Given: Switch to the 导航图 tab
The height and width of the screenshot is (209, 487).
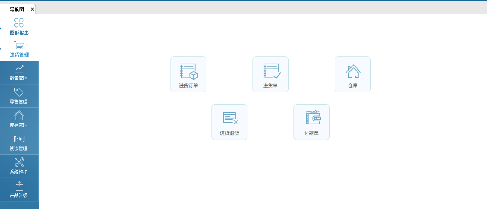Looking at the screenshot, I should [17, 9].
